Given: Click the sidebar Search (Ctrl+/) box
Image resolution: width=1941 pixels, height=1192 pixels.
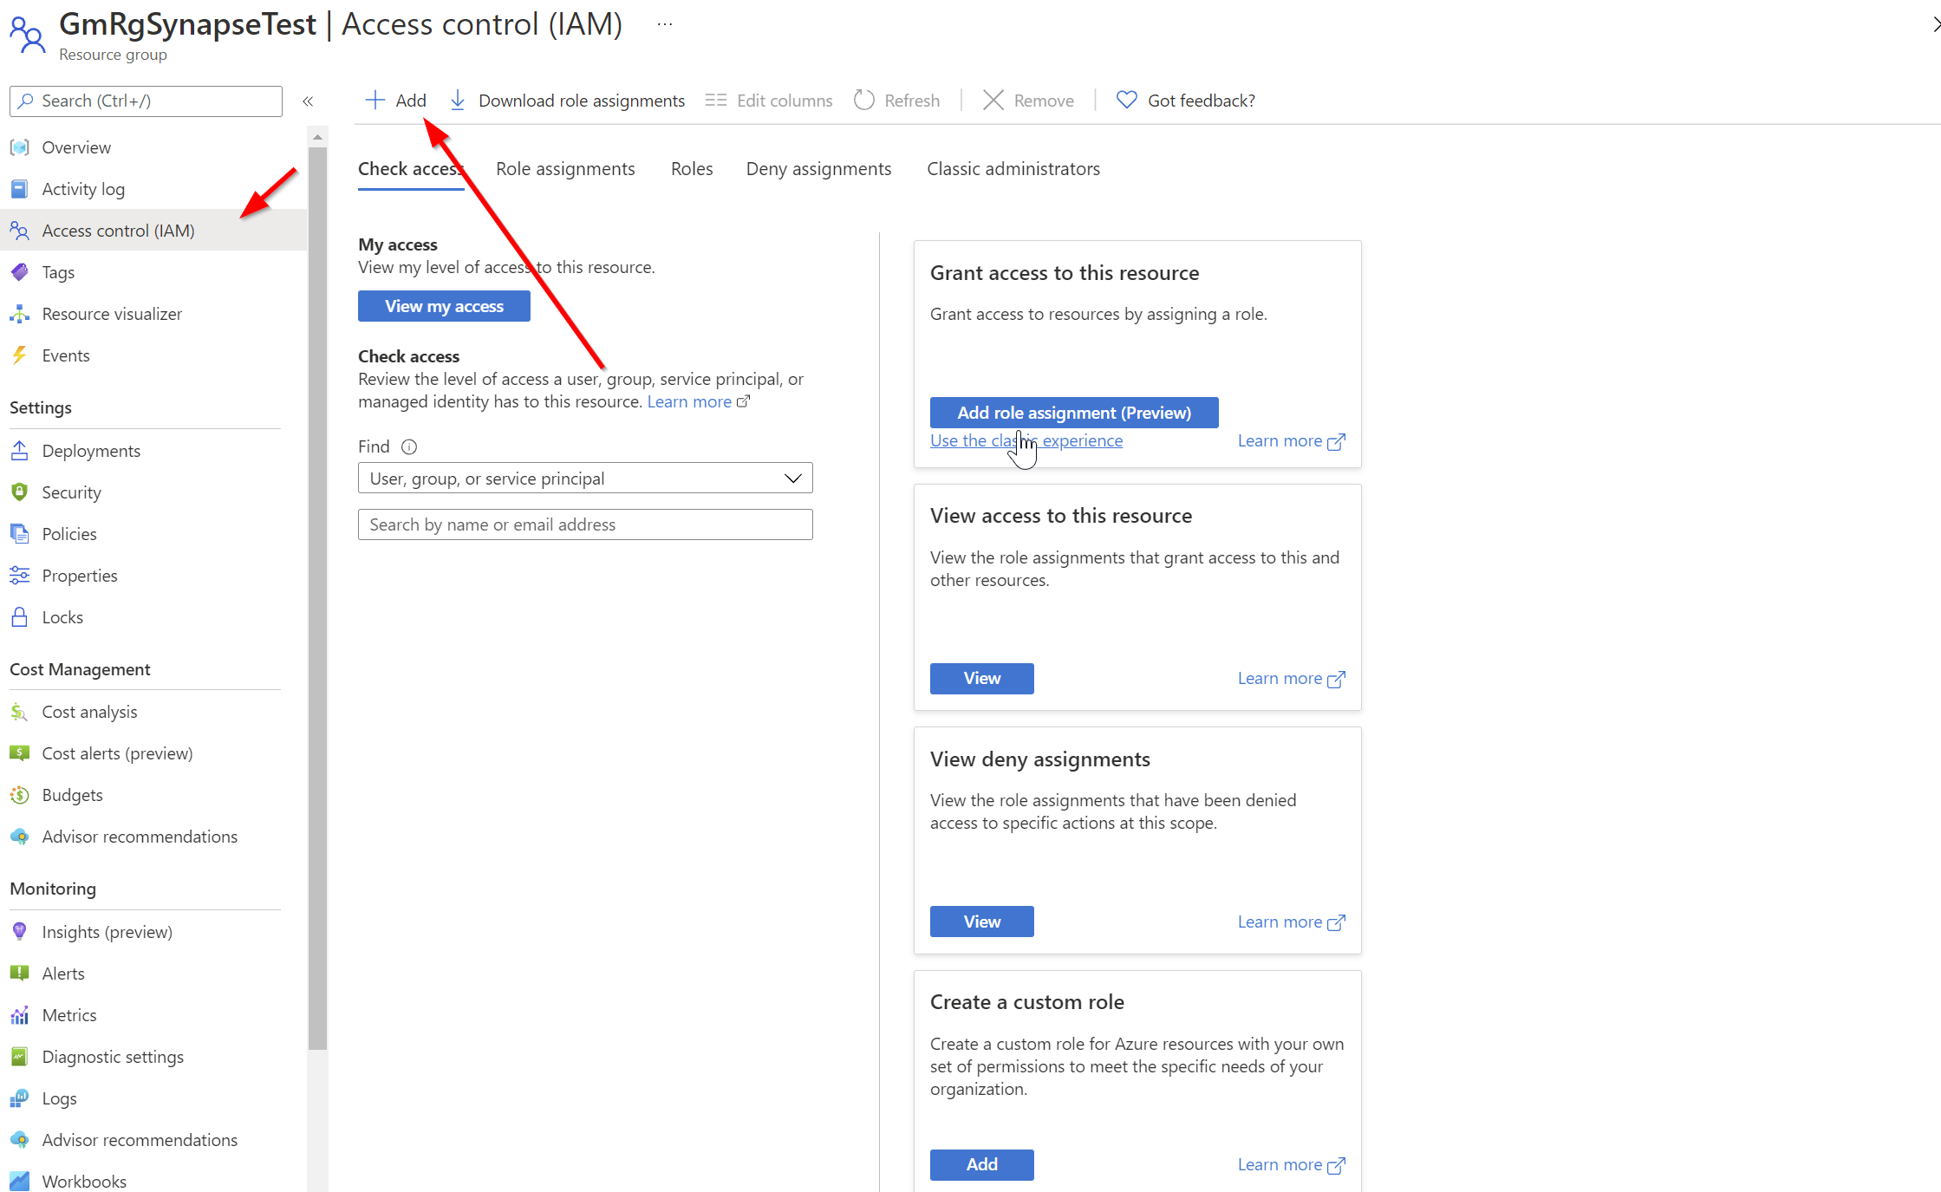Looking at the screenshot, I should coord(146,101).
